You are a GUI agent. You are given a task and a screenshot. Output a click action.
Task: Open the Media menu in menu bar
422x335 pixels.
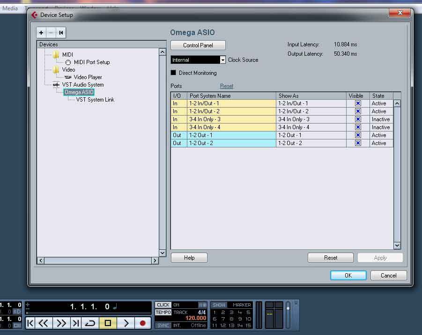(x=10, y=8)
